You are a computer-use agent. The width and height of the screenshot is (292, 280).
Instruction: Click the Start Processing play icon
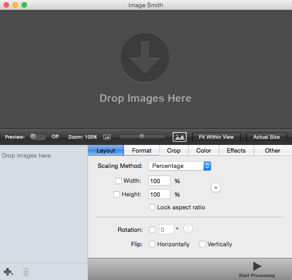coord(257,266)
